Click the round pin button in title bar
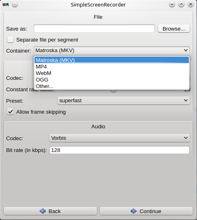197x220 pixels. (15, 4)
